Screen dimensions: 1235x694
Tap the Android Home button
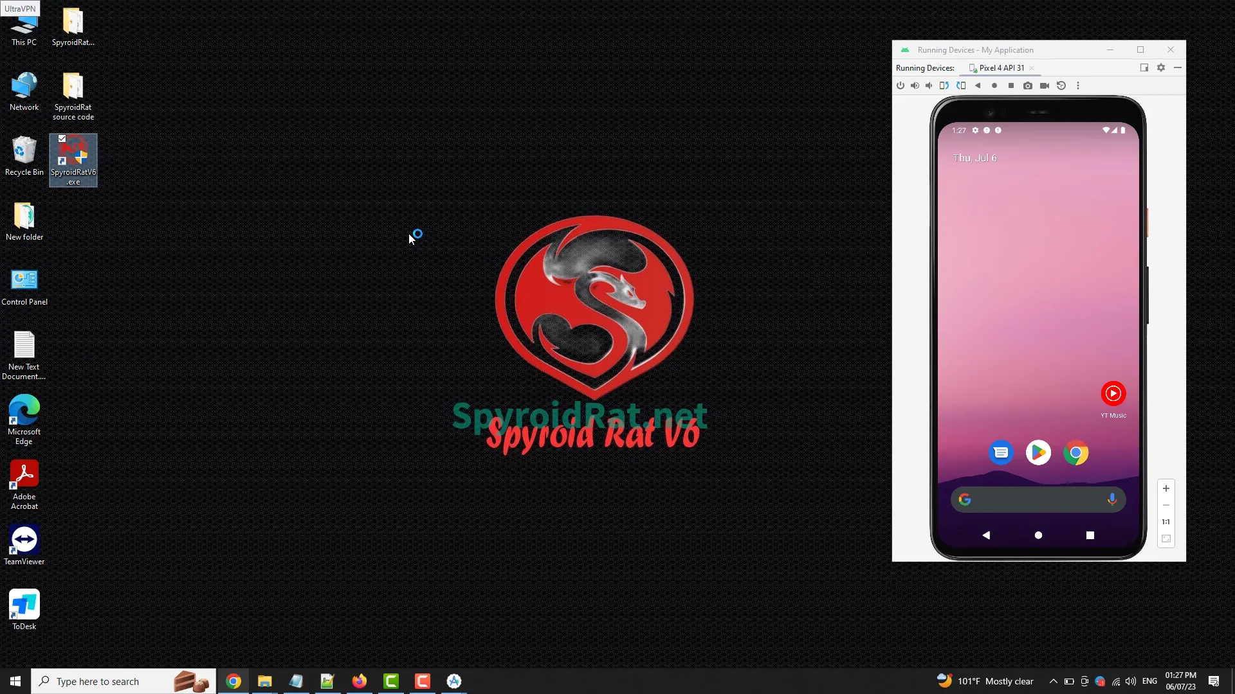click(x=1038, y=535)
